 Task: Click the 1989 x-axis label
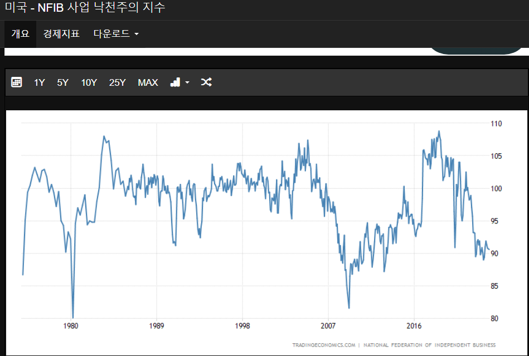pyautogui.click(x=157, y=326)
